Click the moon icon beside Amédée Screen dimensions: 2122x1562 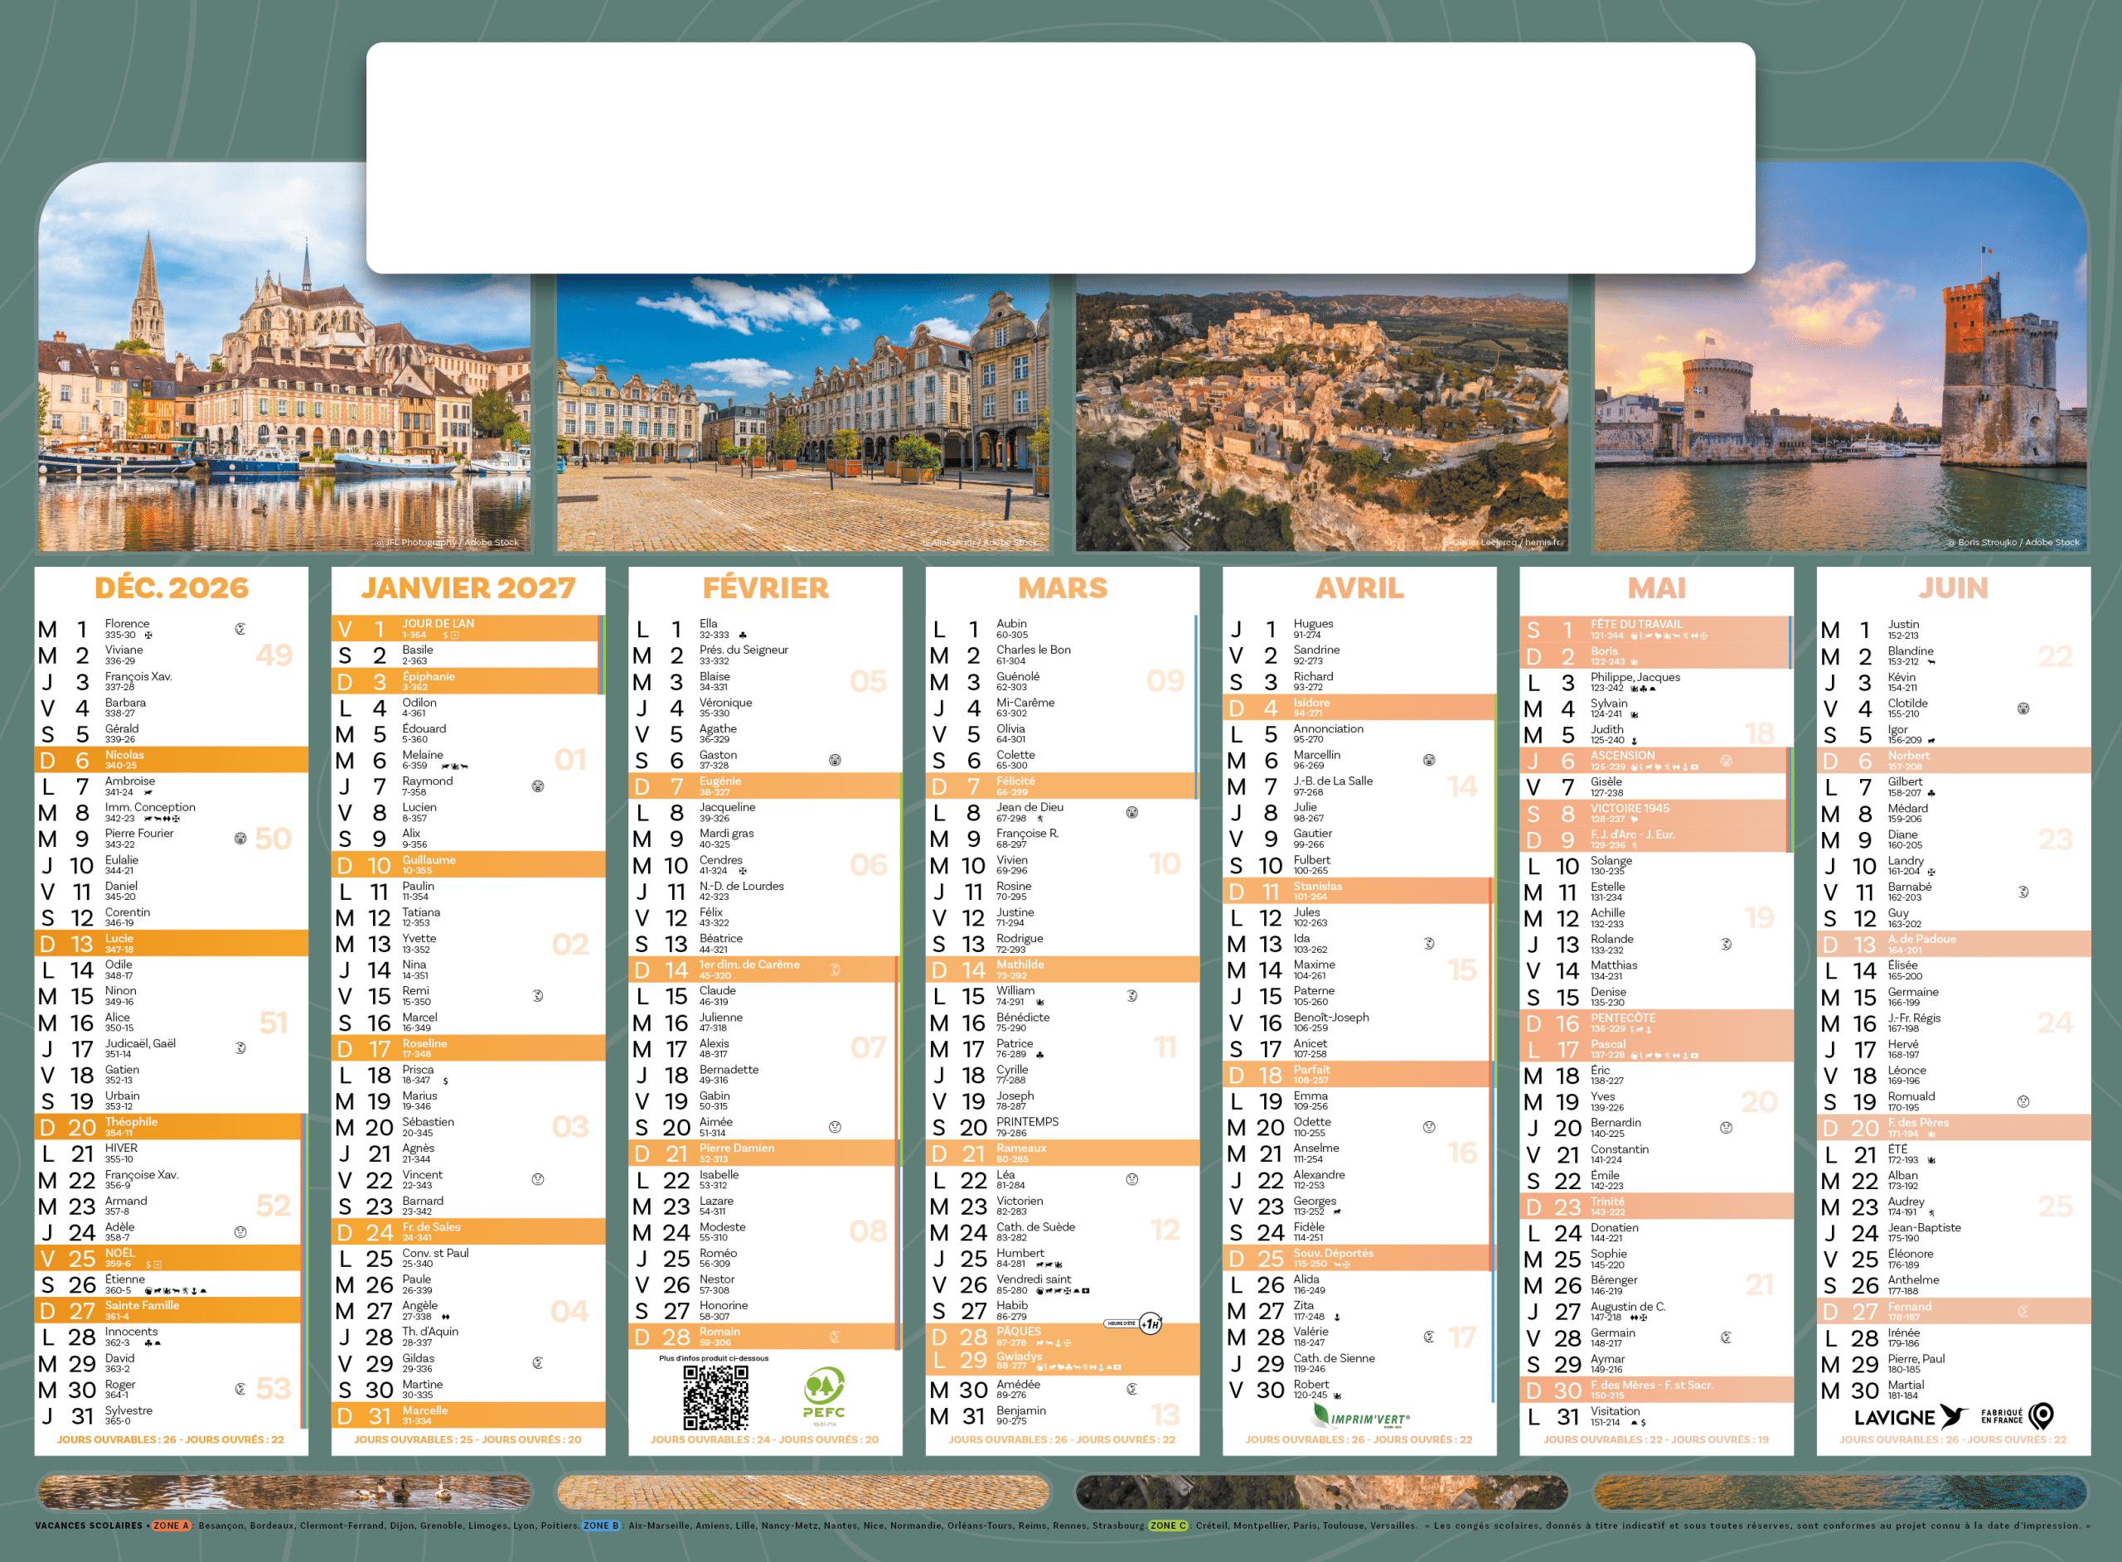[x=1132, y=1389]
